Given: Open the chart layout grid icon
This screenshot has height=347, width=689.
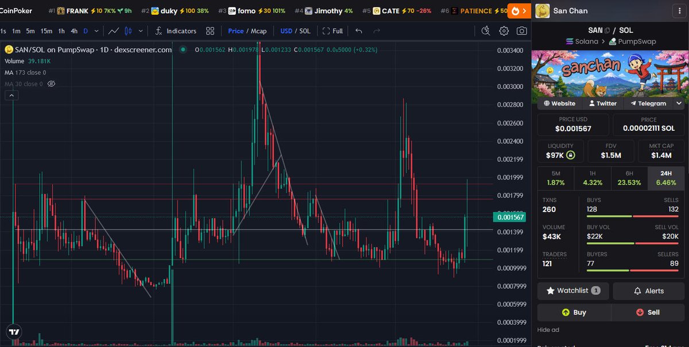Looking at the screenshot, I should tap(210, 31).
